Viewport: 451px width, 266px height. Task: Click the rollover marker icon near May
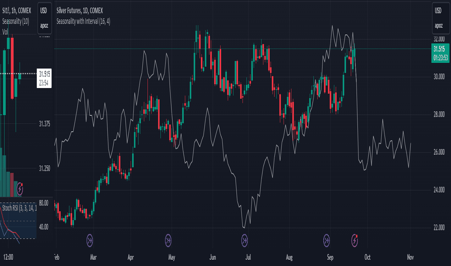(x=168, y=240)
